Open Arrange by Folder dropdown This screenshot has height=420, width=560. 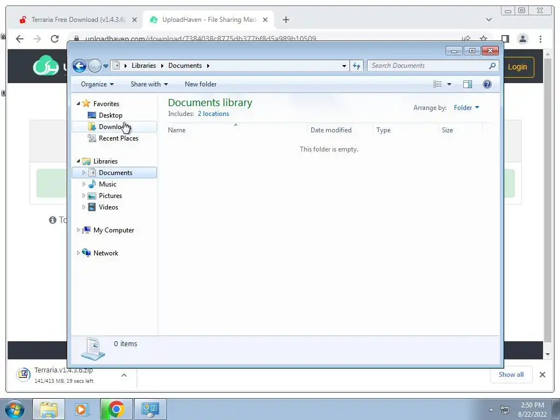coord(466,108)
